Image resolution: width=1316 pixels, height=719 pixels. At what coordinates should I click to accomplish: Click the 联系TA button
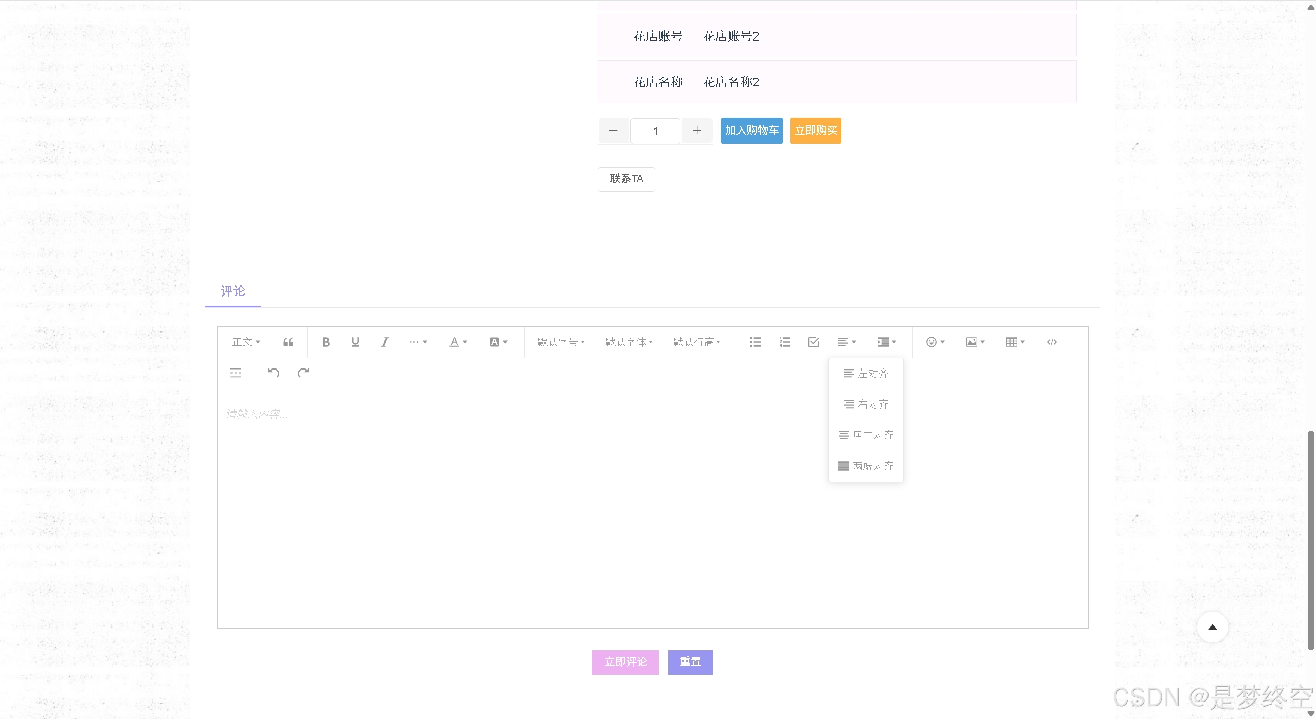[625, 179]
